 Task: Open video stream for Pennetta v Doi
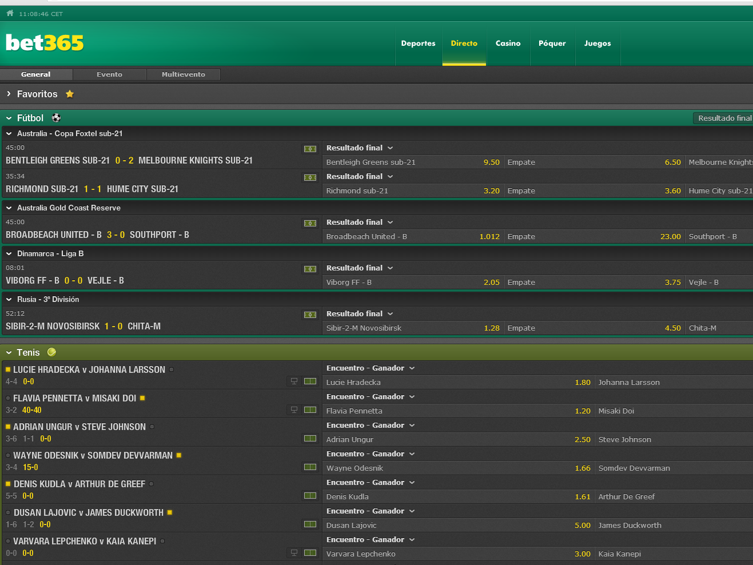pos(294,409)
